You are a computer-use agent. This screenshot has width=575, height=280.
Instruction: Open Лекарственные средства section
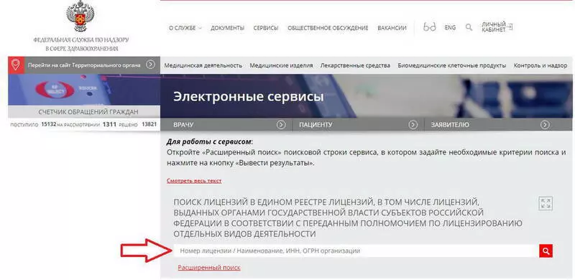point(355,65)
